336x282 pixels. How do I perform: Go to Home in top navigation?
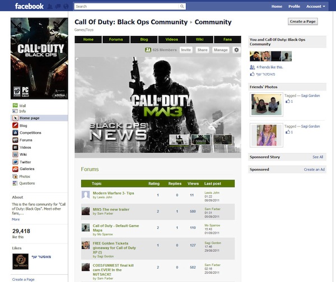click(x=277, y=6)
